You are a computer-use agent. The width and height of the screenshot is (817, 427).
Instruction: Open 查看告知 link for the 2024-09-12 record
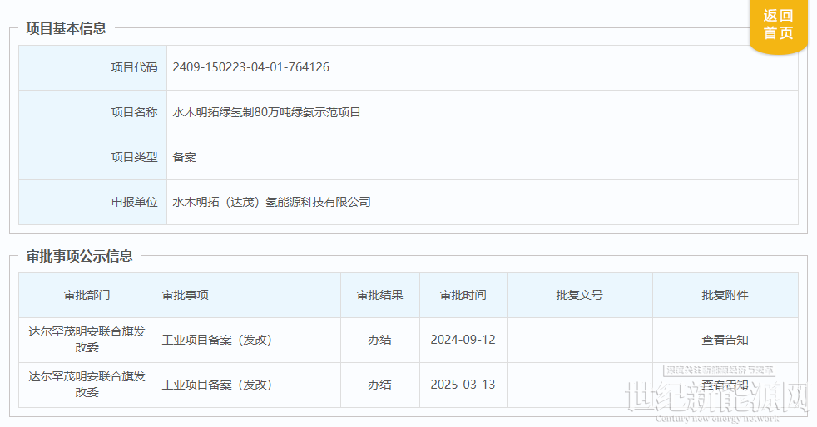point(725,340)
